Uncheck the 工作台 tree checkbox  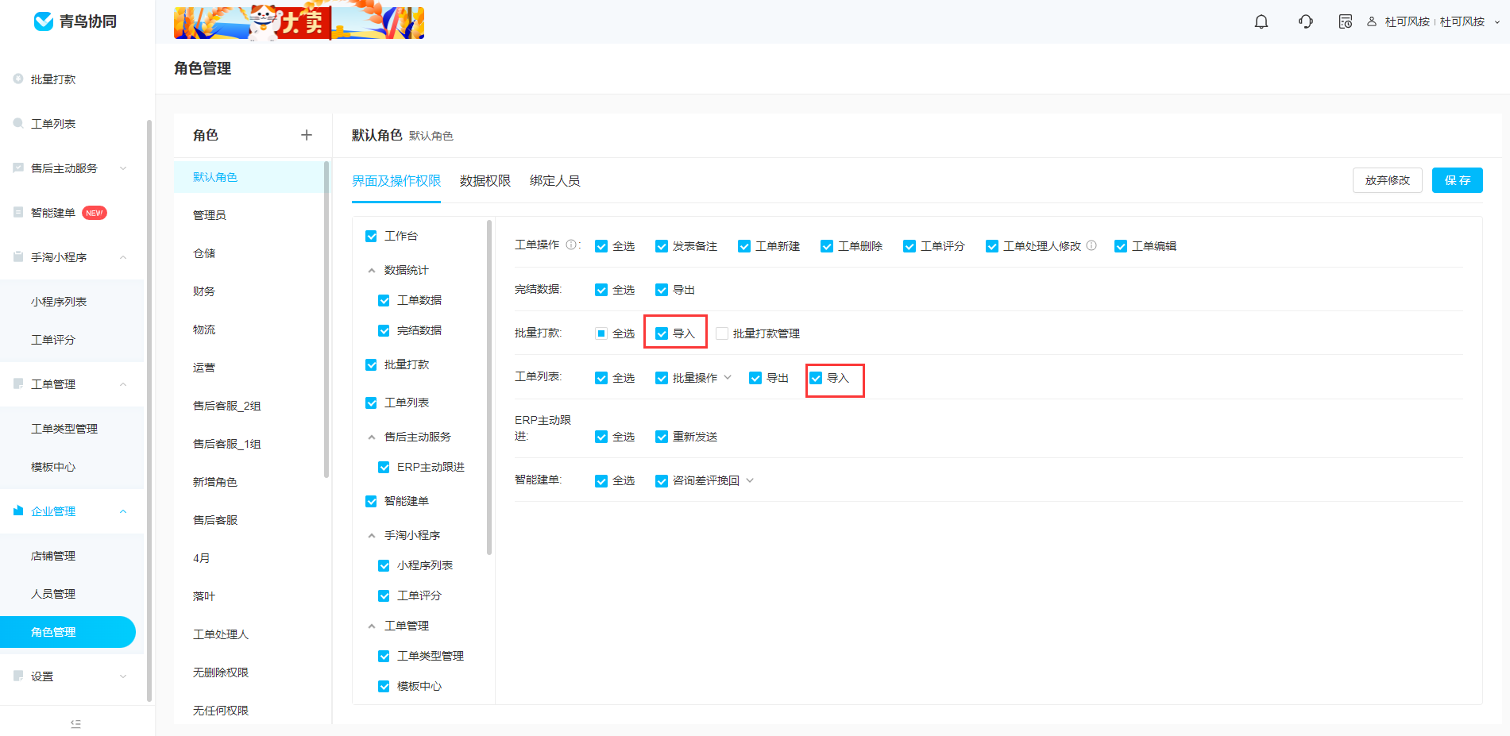[x=371, y=236]
